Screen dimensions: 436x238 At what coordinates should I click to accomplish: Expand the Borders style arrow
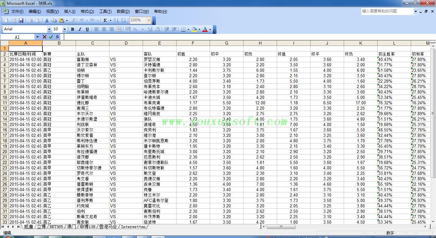click(x=188, y=29)
